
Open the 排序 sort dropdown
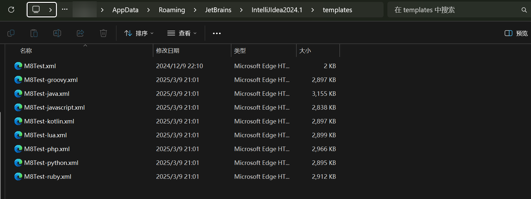tap(139, 33)
